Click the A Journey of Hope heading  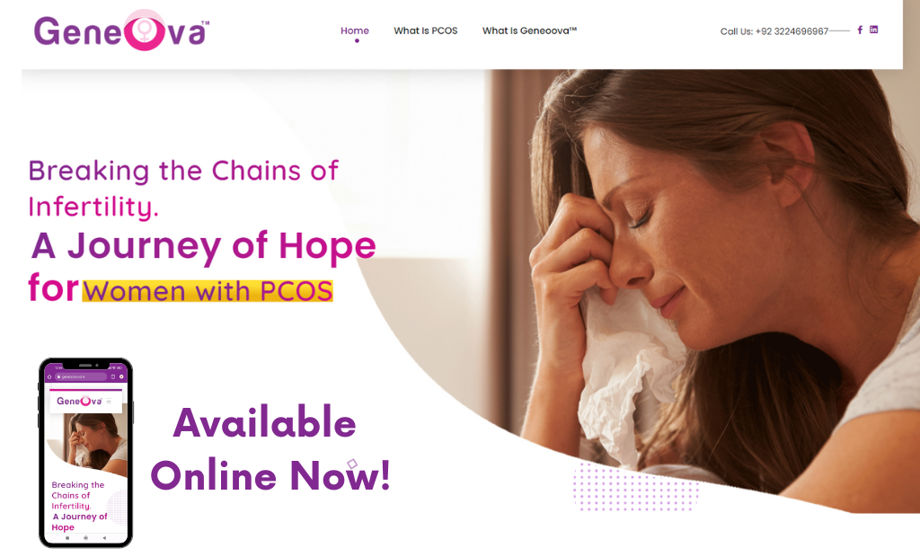coord(204,245)
